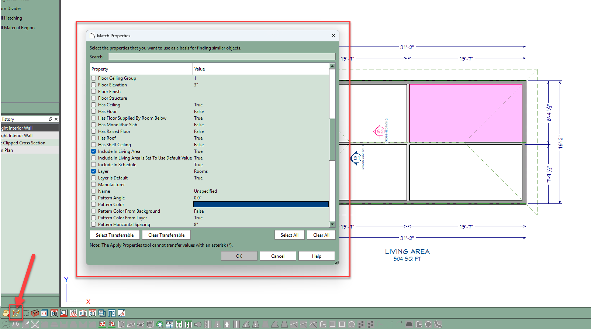Open the red barn framing view icon
Screen dimensions: 591x329
[x=35, y=313]
